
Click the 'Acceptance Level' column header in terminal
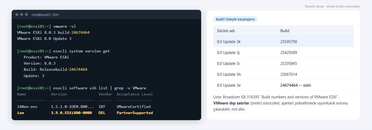pos(135,94)
